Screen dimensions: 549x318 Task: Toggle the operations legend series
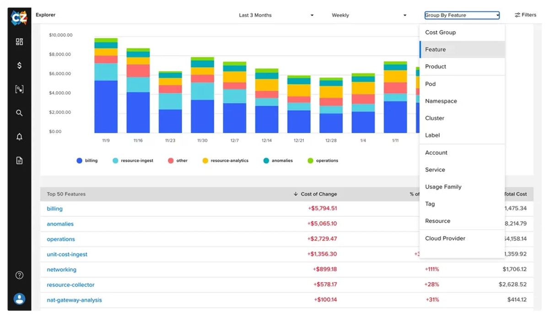(x=323, y=161)
